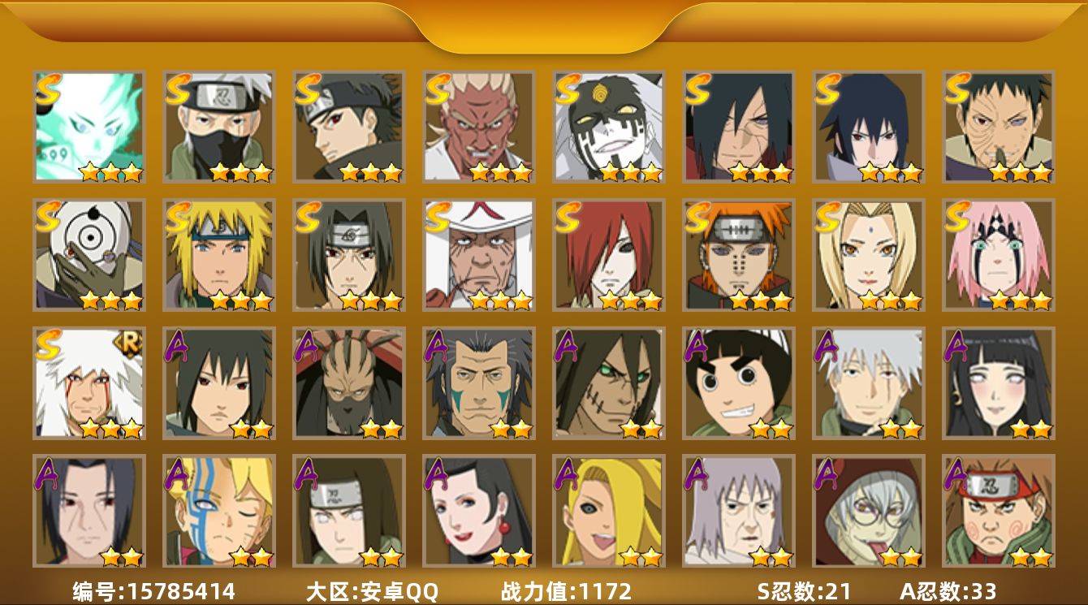Select the glowing cyan chakra ninja portrait
This screenshot has height=605, width=1088.
89,127
